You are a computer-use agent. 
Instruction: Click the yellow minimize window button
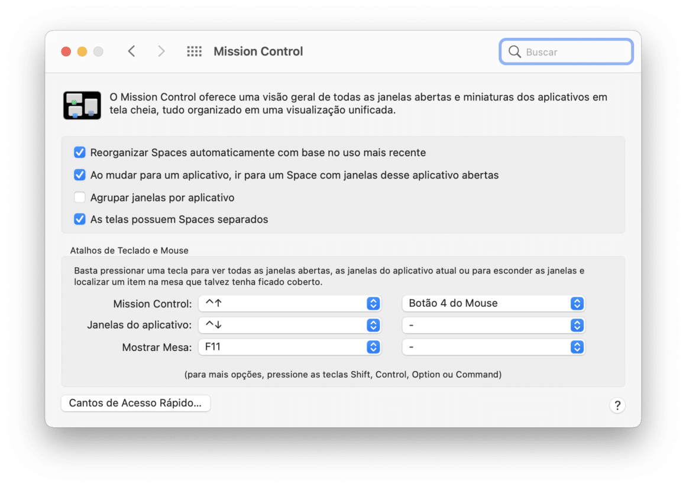pyautogui.click(x=82, y=51)
